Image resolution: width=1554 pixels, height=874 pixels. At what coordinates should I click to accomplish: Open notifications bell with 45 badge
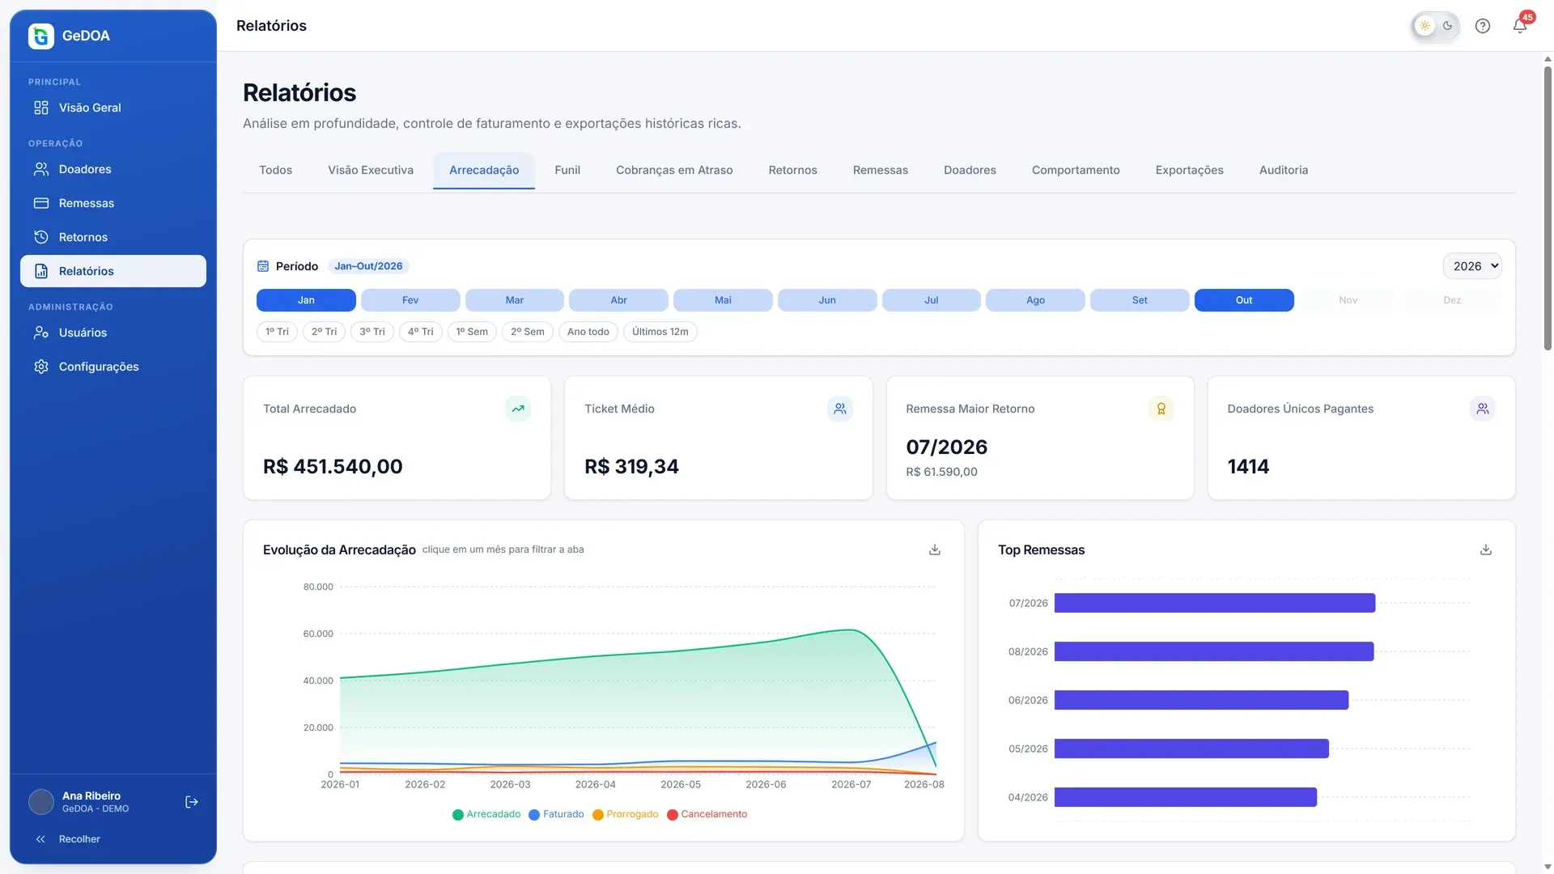1520,26
